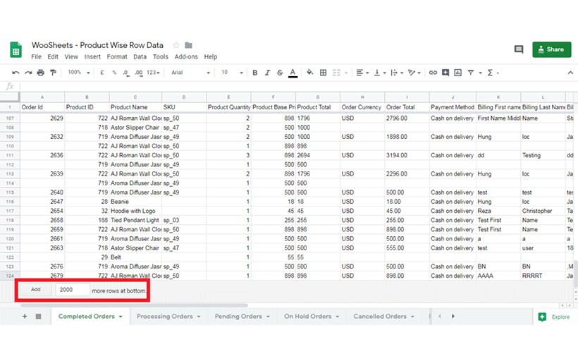Screen dimensions: 578x361
Task: Open the Add-ons menu
Action: (186, 57)
